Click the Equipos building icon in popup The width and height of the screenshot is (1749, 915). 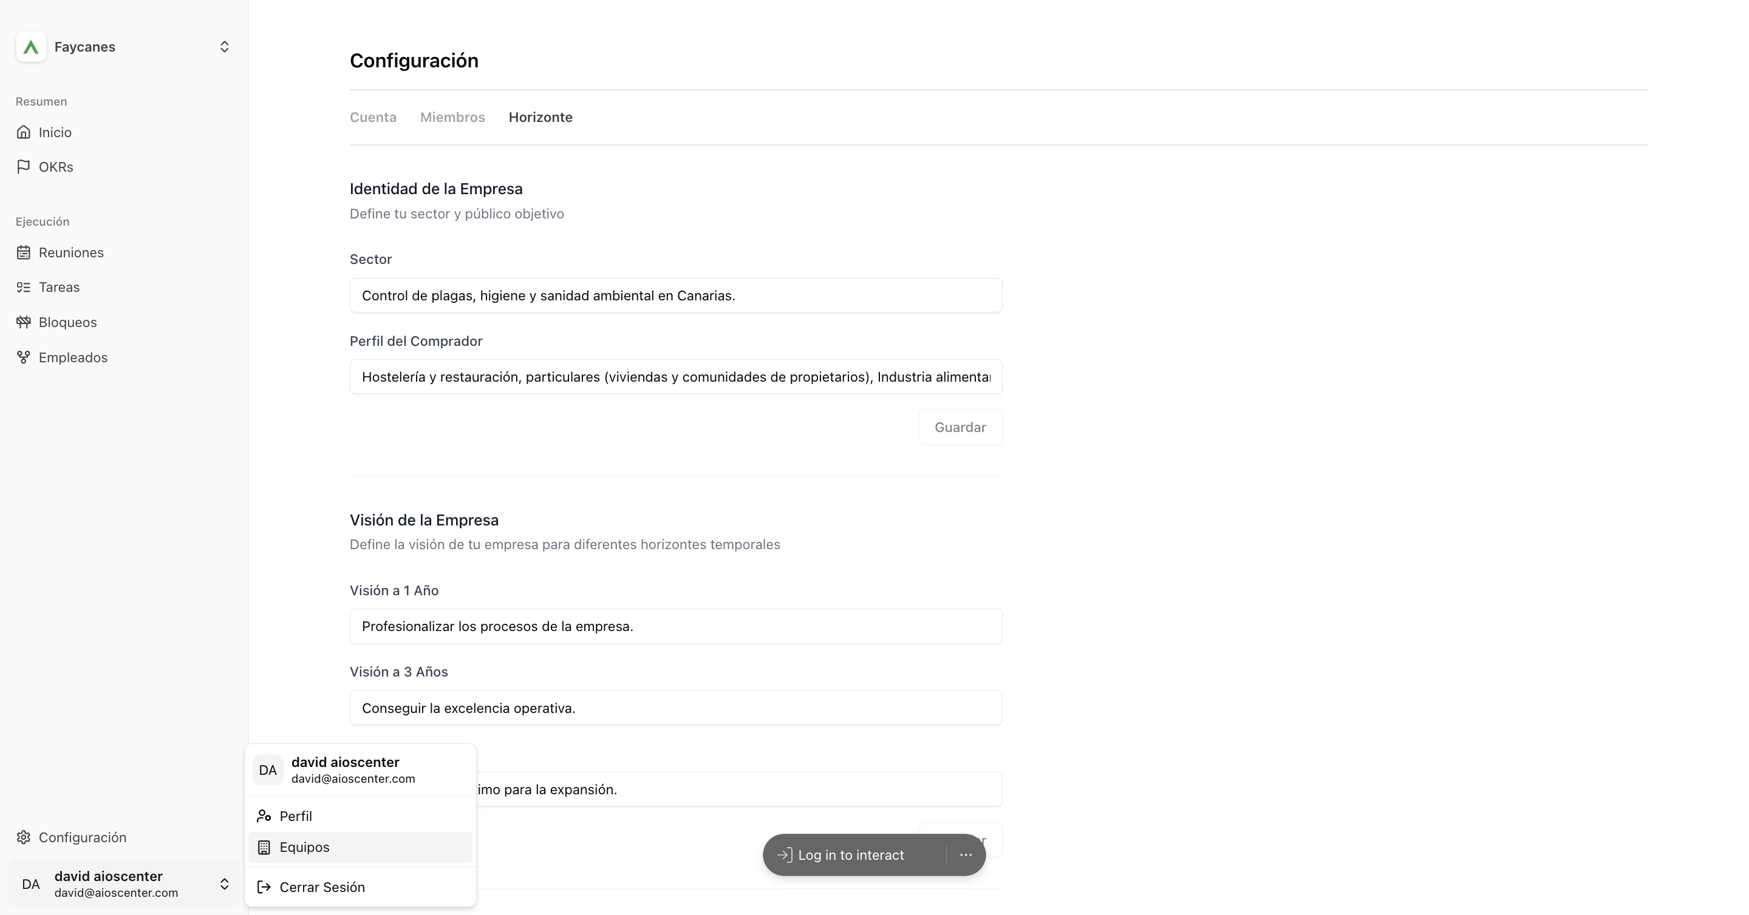point(264,847)
